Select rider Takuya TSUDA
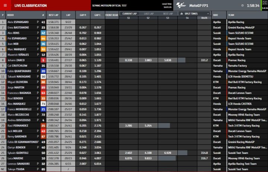Image resolution: width=268 pixels, height=172 pixels. [x=16, y=169]
